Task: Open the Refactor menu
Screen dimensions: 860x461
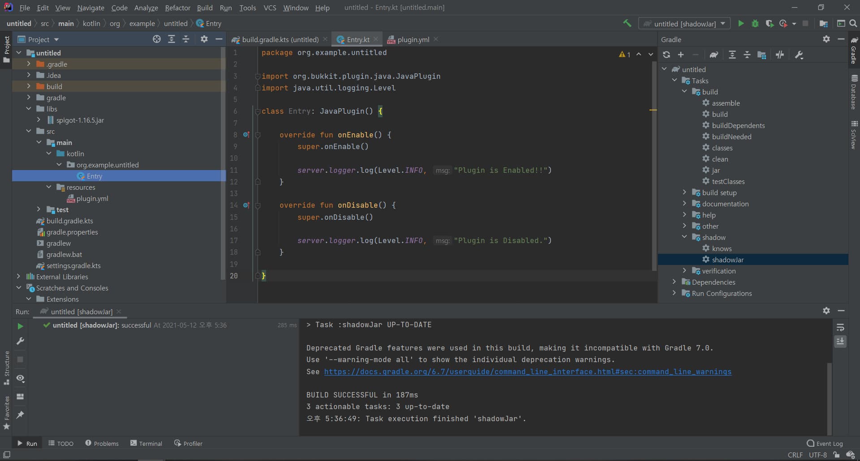Action: point(177,8)
